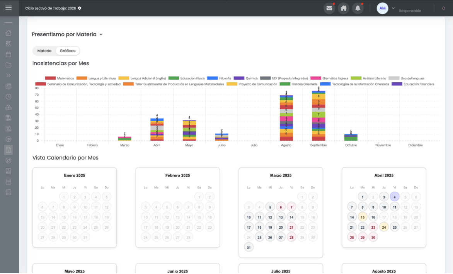Viewport: 453px width, 274px height.
Task: Open the sidebar home icon
Action: coord(9,33)
